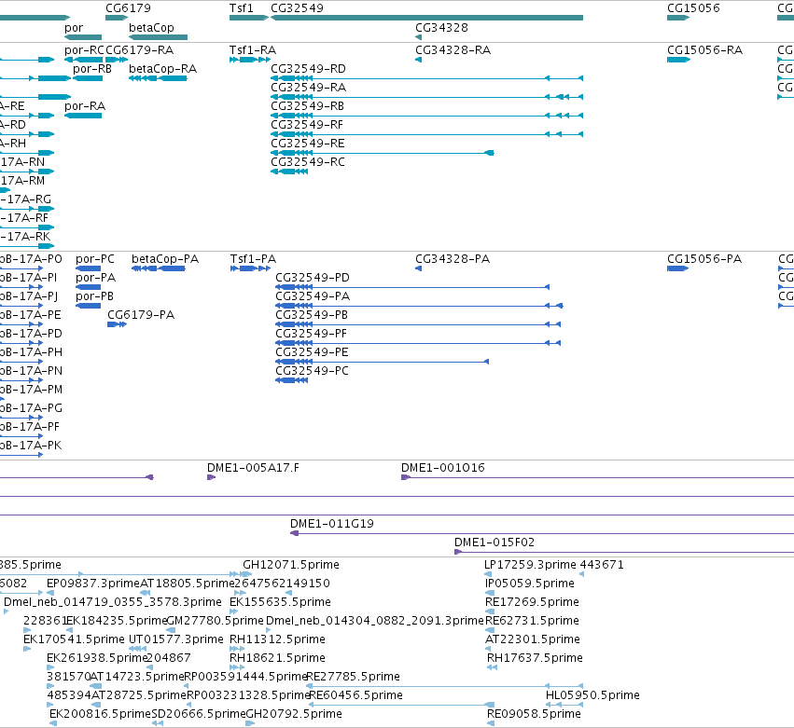This screenshot has width=794, height=728.
Task: Click the betaCop gene label
Action: tap(151, 28)
